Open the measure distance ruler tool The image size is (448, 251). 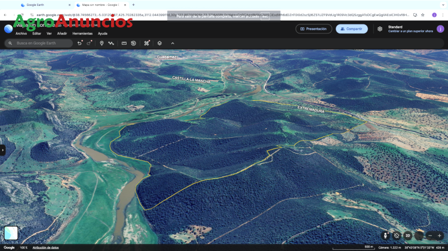tap(124, 43)
